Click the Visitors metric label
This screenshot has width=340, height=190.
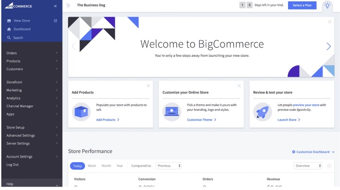tap(80, 179)
